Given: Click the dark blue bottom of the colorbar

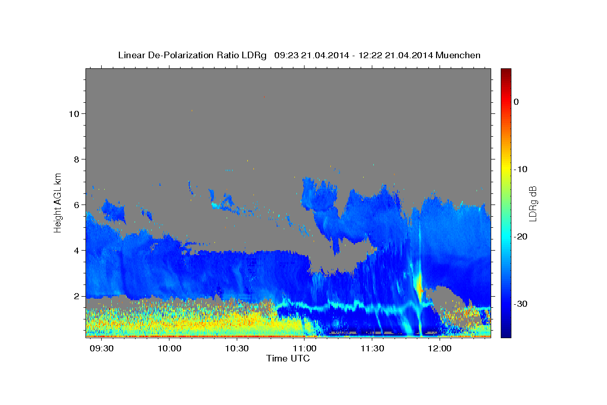Looking at the screenshot, I should (x=506, y=332).
